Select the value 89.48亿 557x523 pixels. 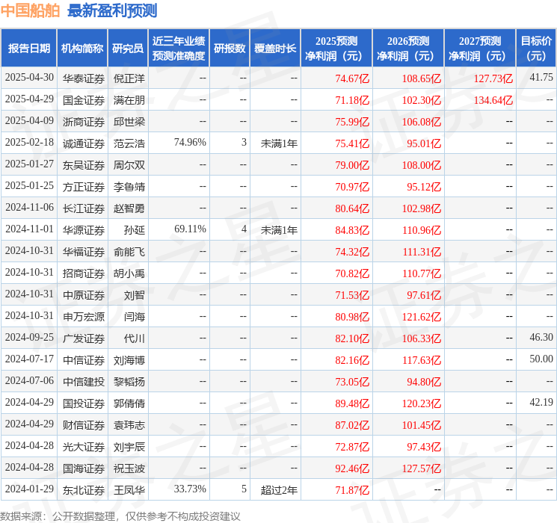point(352,403)
